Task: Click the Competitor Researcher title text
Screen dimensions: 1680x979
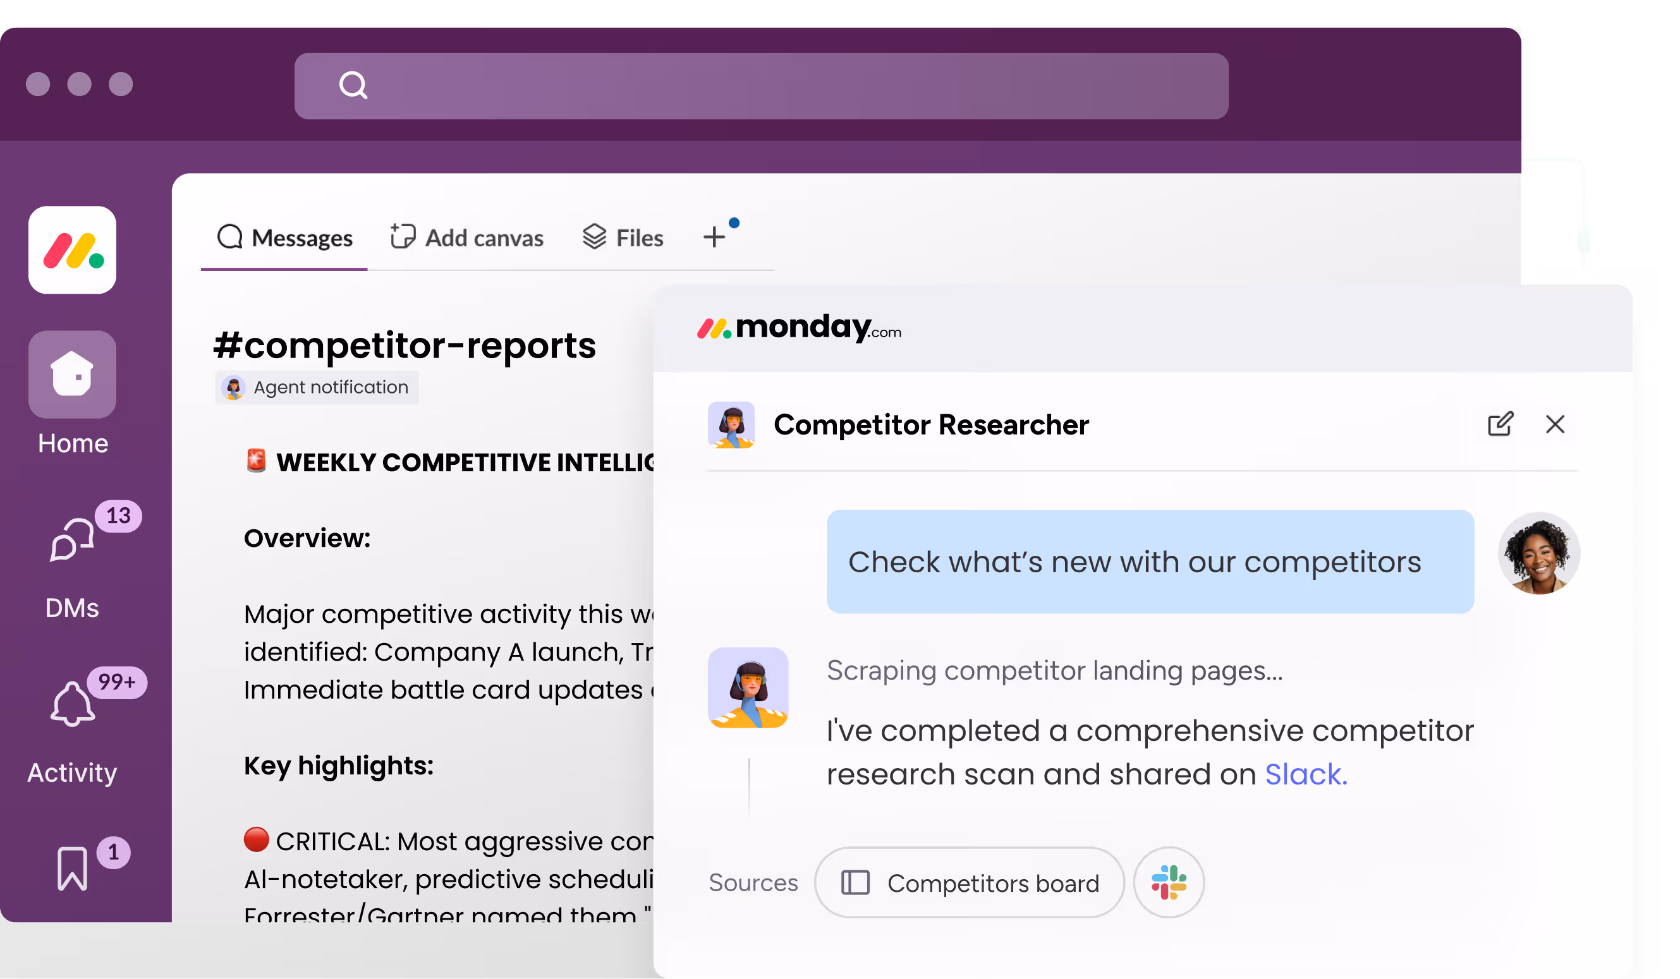Action: coord(932,425)
